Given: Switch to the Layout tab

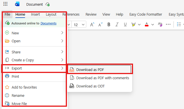Looking at the screenshot, I should (51, 14).
